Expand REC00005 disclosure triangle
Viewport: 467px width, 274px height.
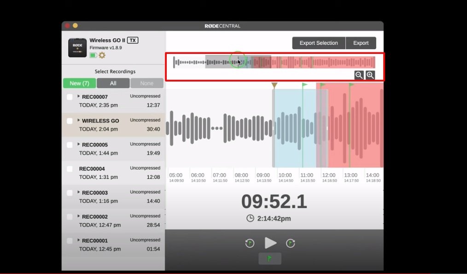click(x=79, y=144)
